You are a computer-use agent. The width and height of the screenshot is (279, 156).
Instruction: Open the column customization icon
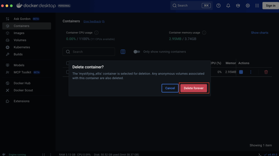(x=123, y=52)
